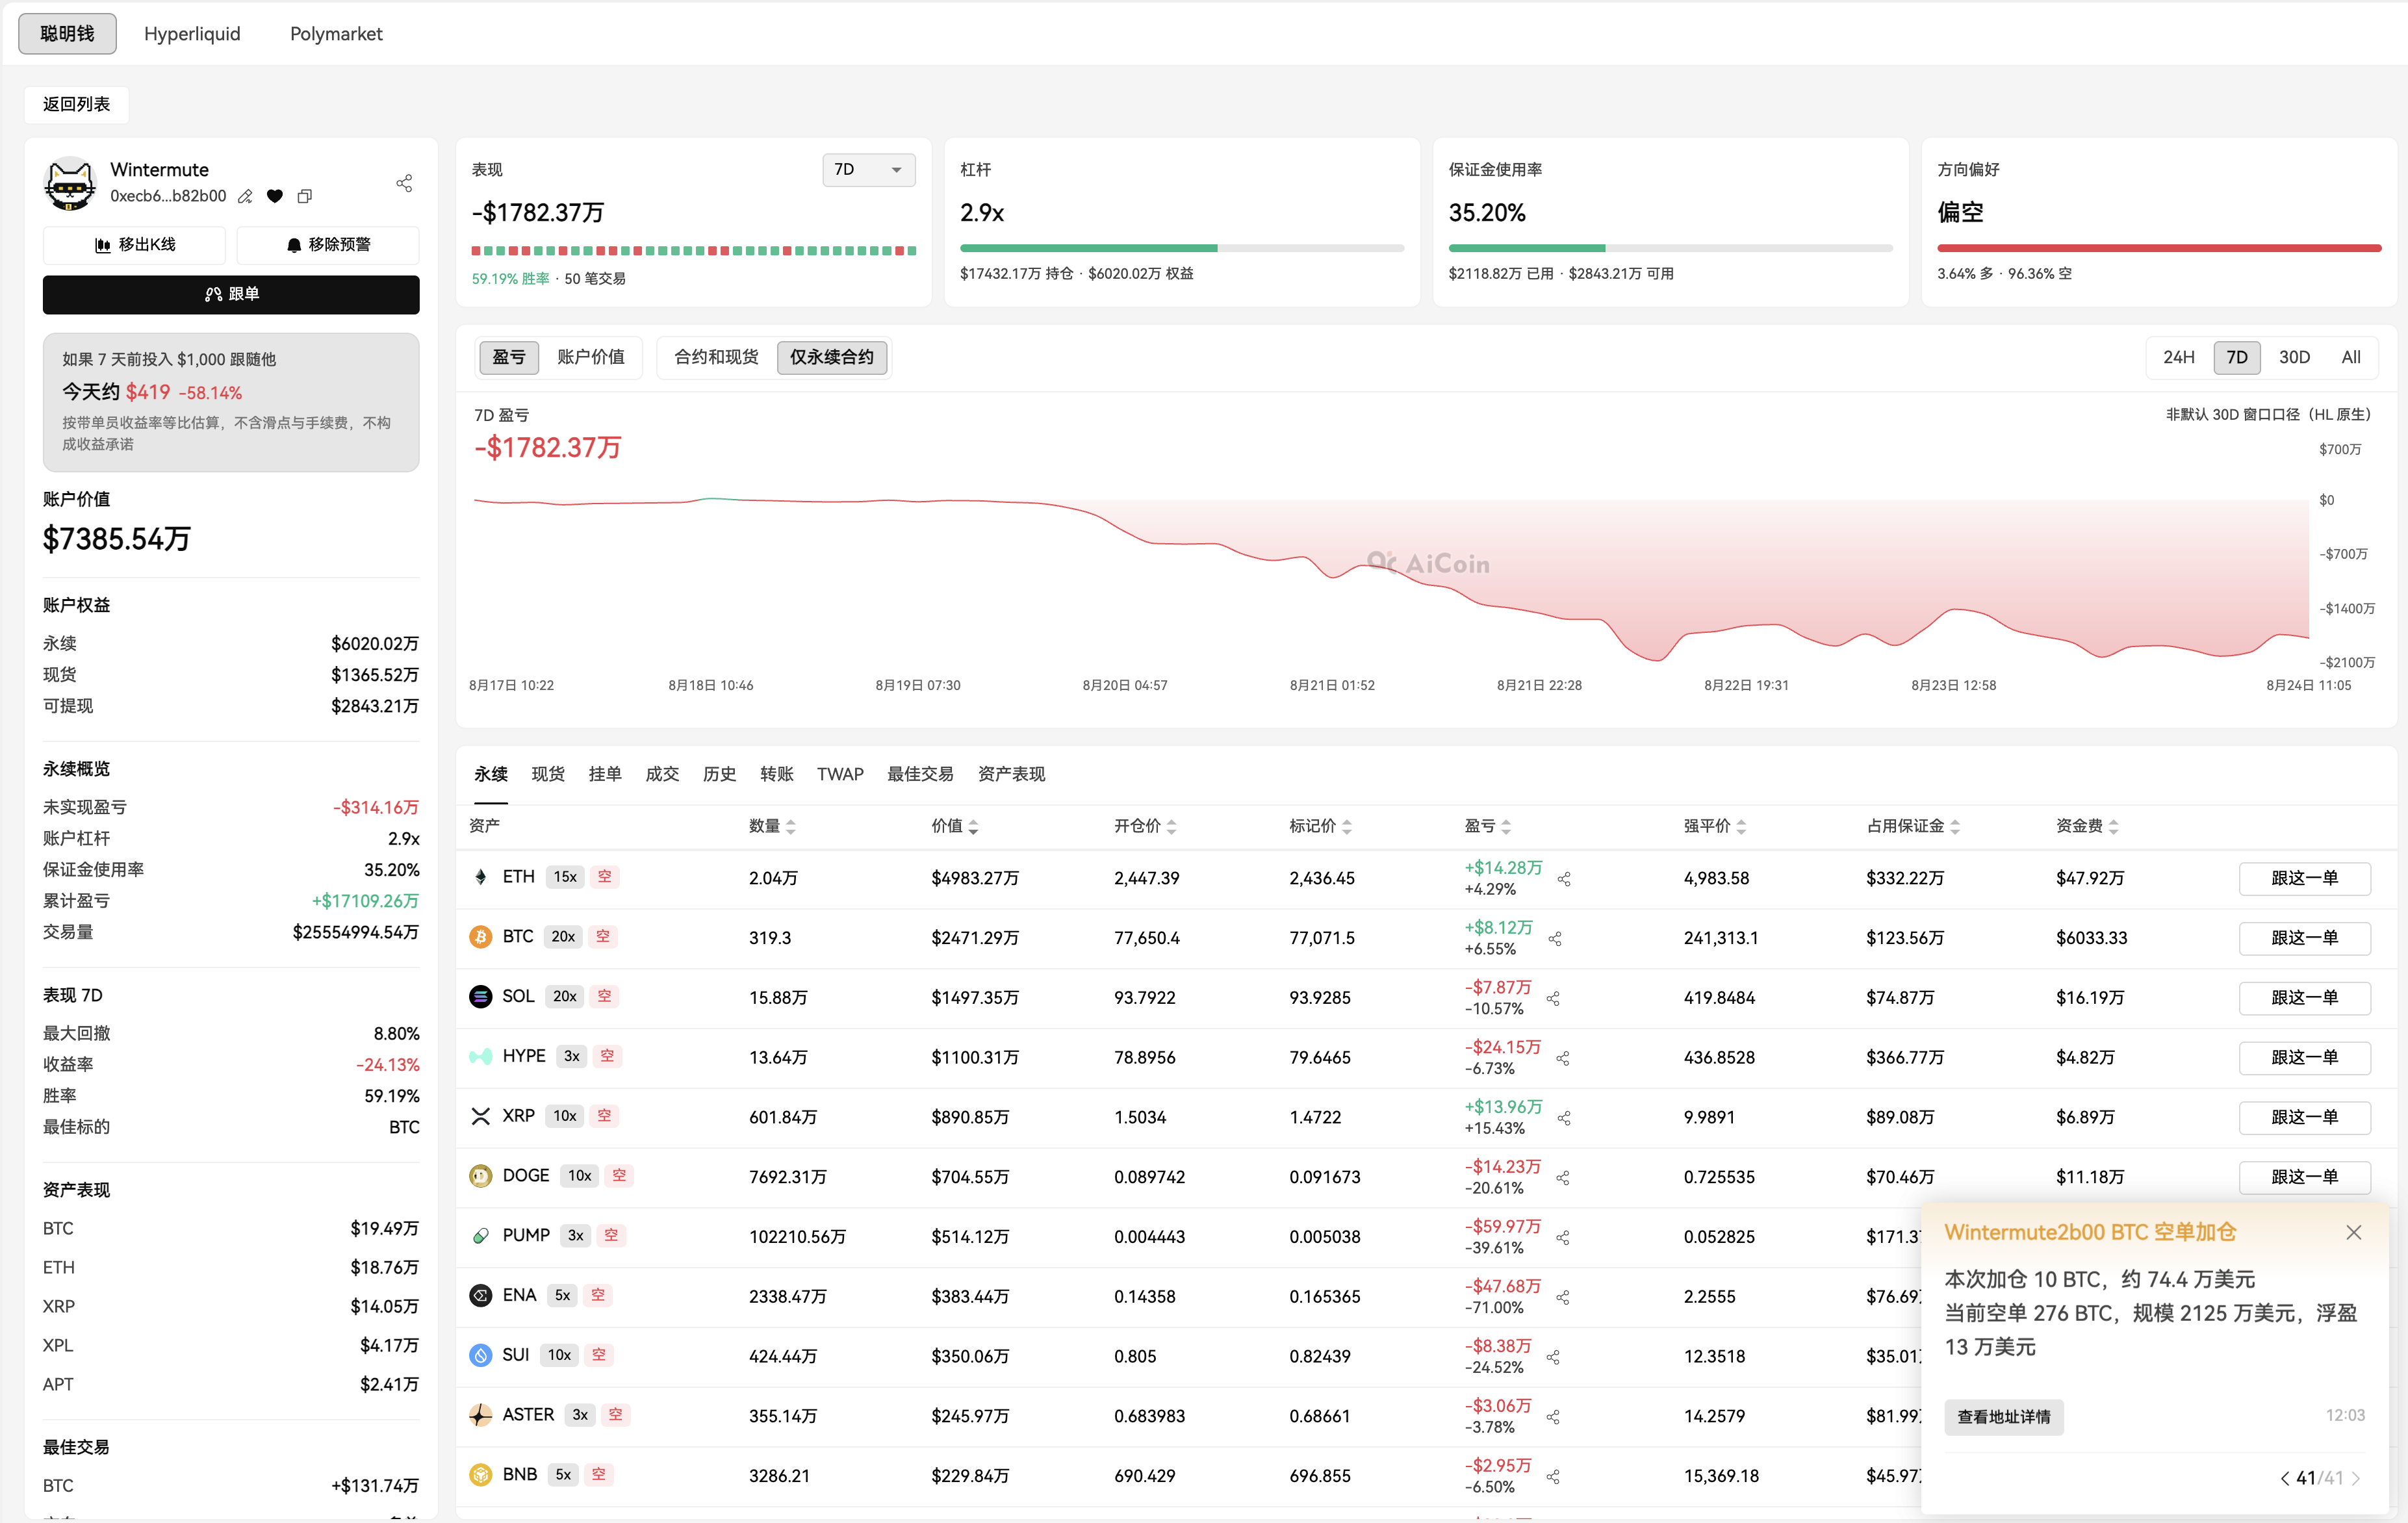Image resolution: width=2408 pixels, height=1523 pixels.
Task: Click the 杠杆 2.9x progress bar
Action: tap(1181, 248)
